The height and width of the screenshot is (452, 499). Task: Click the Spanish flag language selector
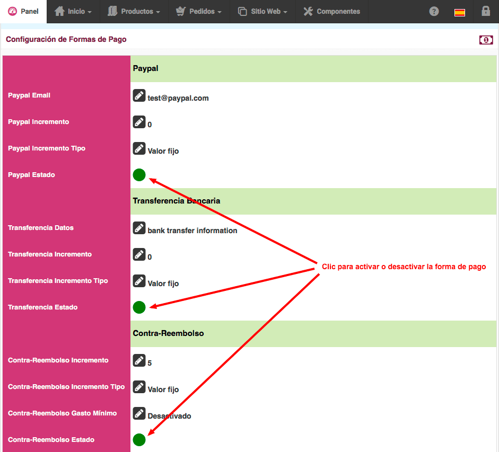460,12
